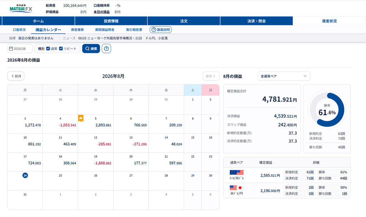The width and height of the screenshot is (366, 217).
Task: Open the calendar icon in the month field
Action: 11,49
